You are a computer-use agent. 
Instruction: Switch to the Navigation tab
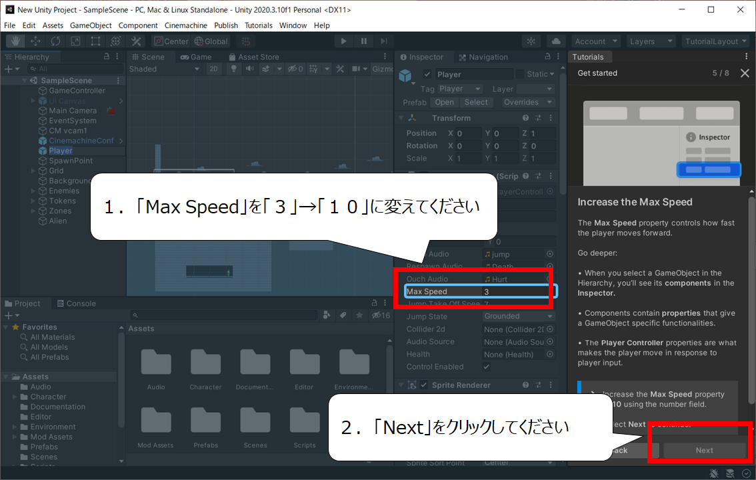tap(483, 57)
